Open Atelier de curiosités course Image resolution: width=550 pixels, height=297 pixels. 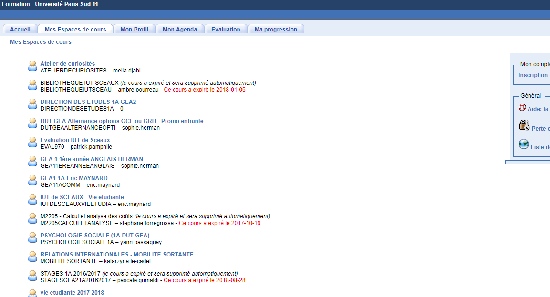tap(68, 64)
